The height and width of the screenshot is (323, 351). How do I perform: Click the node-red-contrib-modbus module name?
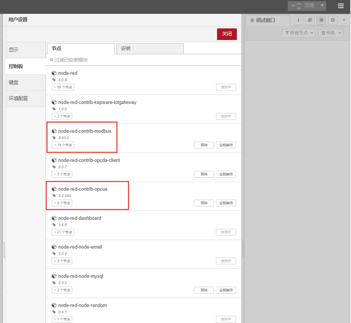85,131
